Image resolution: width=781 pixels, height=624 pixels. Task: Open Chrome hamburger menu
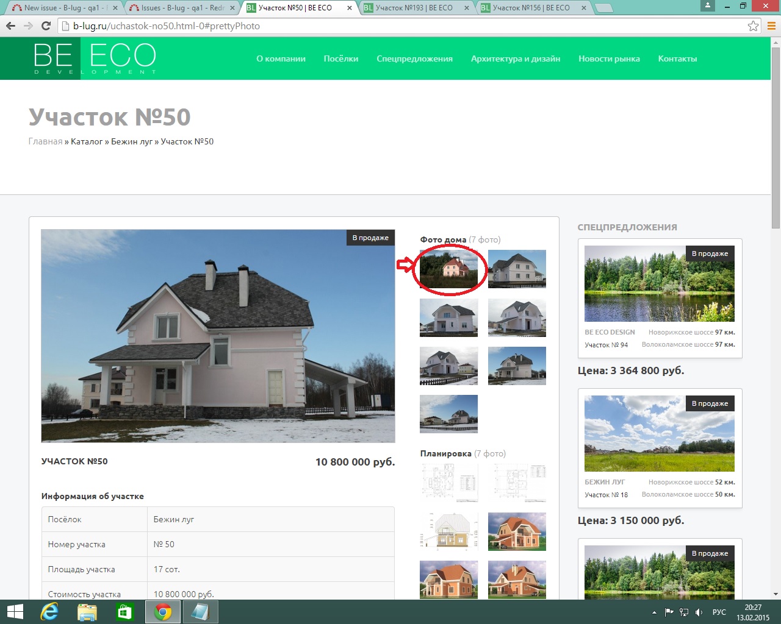coord(771,26)
